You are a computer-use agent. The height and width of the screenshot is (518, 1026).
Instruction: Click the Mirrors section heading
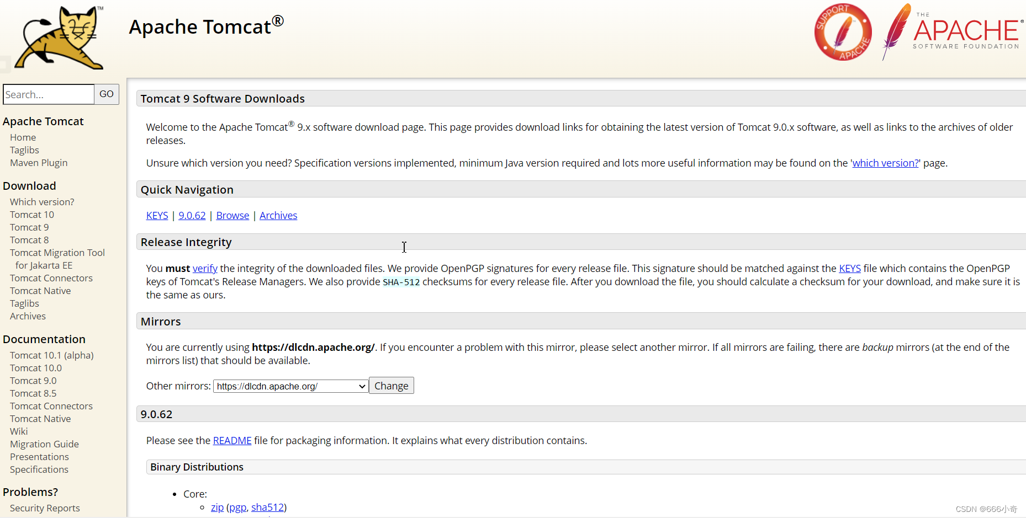point(161,322)
